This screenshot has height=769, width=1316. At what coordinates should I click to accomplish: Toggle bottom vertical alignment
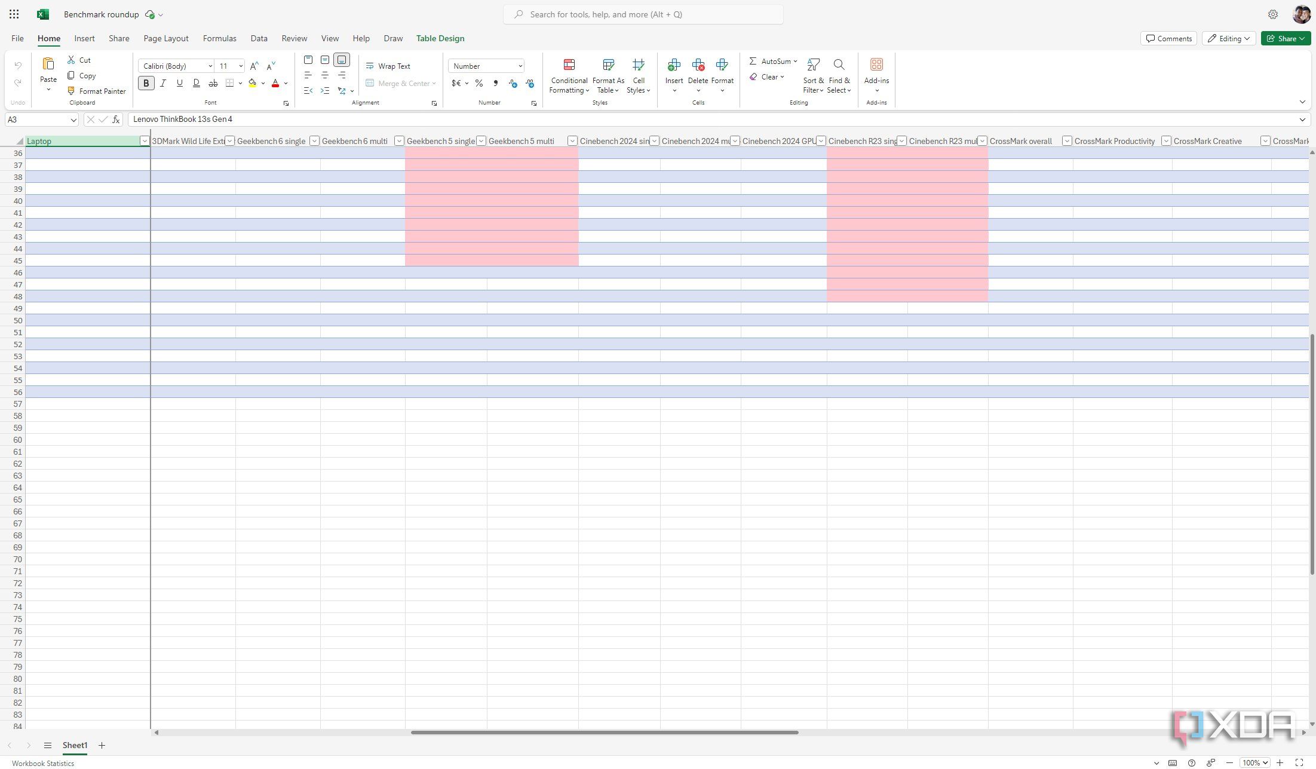(342, 60)
